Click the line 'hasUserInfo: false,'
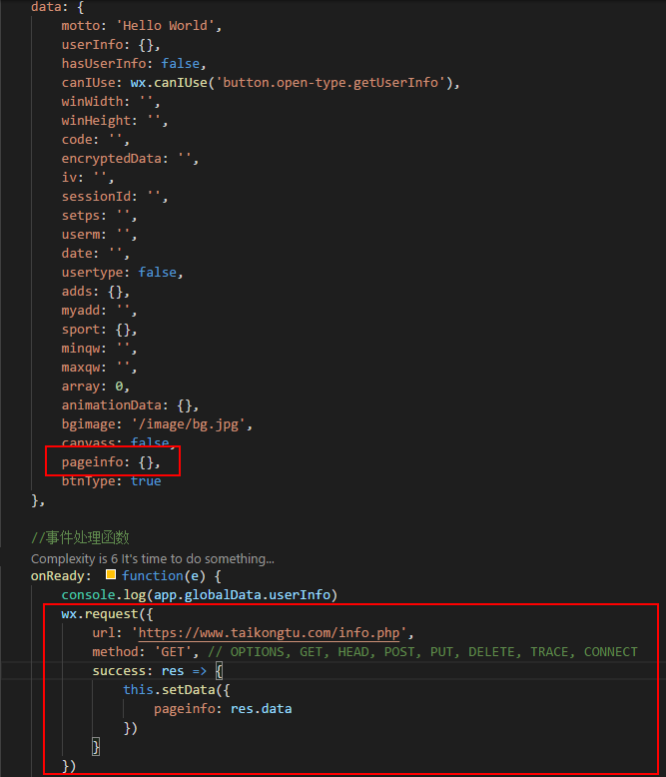Screen dimensions: 666x777 (x=134, y=64)
